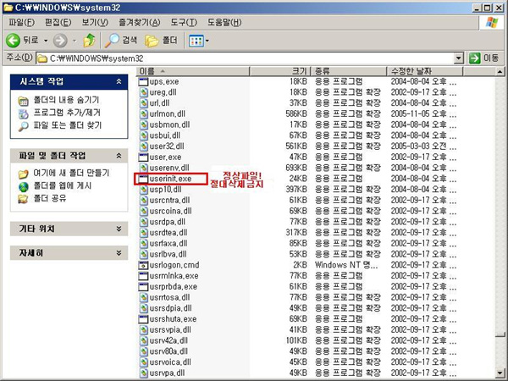
Task: Sort by the 이름 column header
Action: (193, 71)
